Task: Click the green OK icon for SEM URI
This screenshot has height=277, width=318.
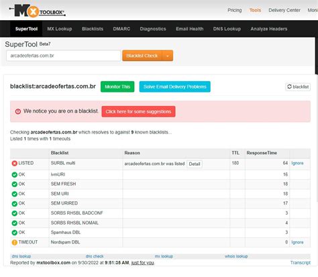Action: [x=15, y=194]
